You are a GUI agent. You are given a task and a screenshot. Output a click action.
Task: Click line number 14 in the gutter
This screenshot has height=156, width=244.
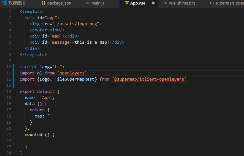click(9, 92)
